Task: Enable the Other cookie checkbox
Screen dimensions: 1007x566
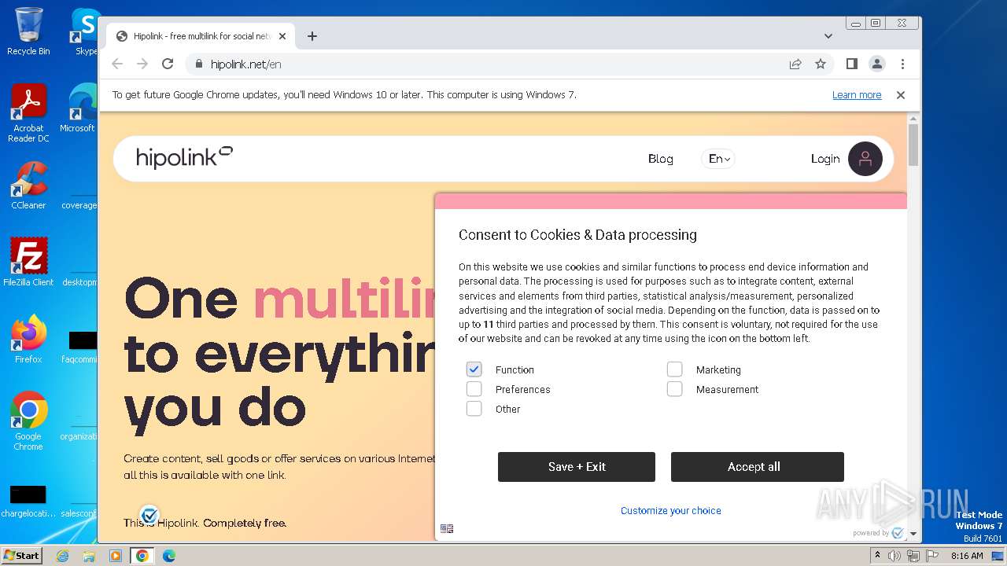Action: [474, 409]
